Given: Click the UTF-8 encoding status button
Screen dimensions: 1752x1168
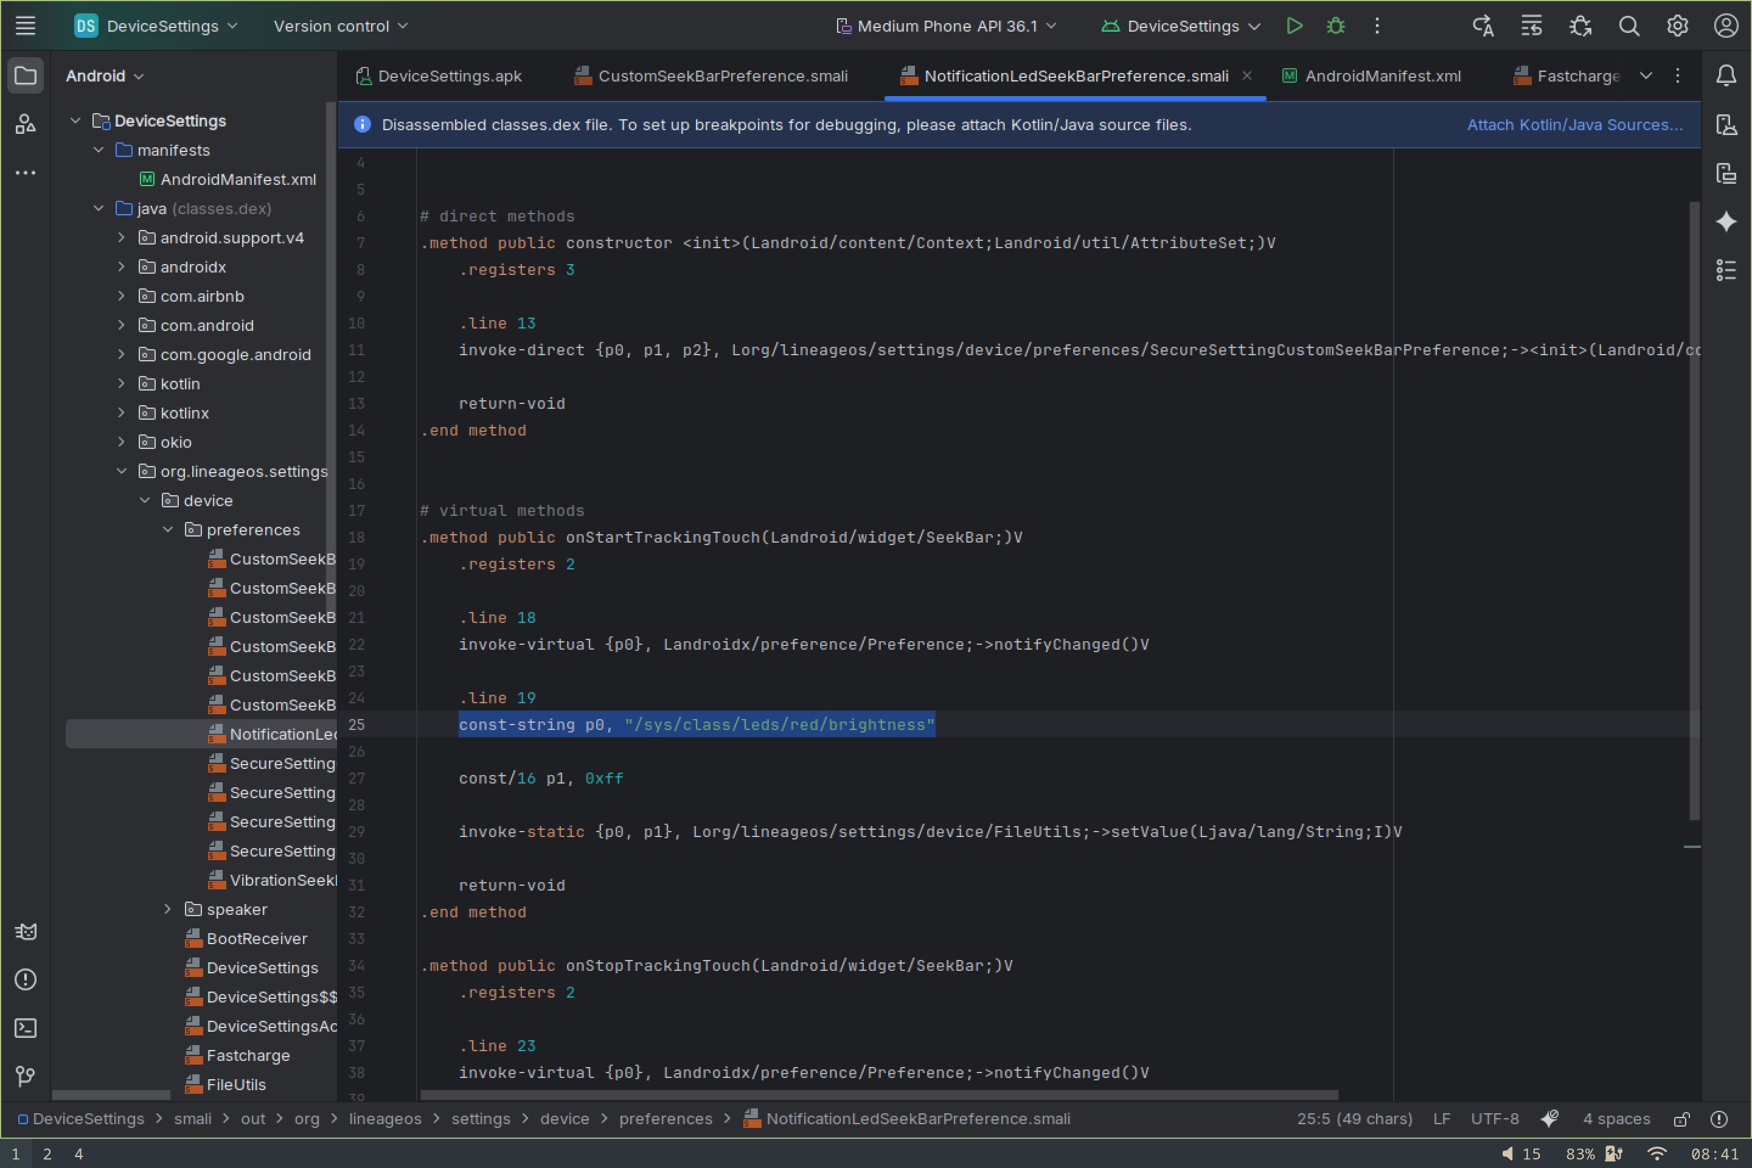Looking at the screenshot, I should coord(1493,1119).
